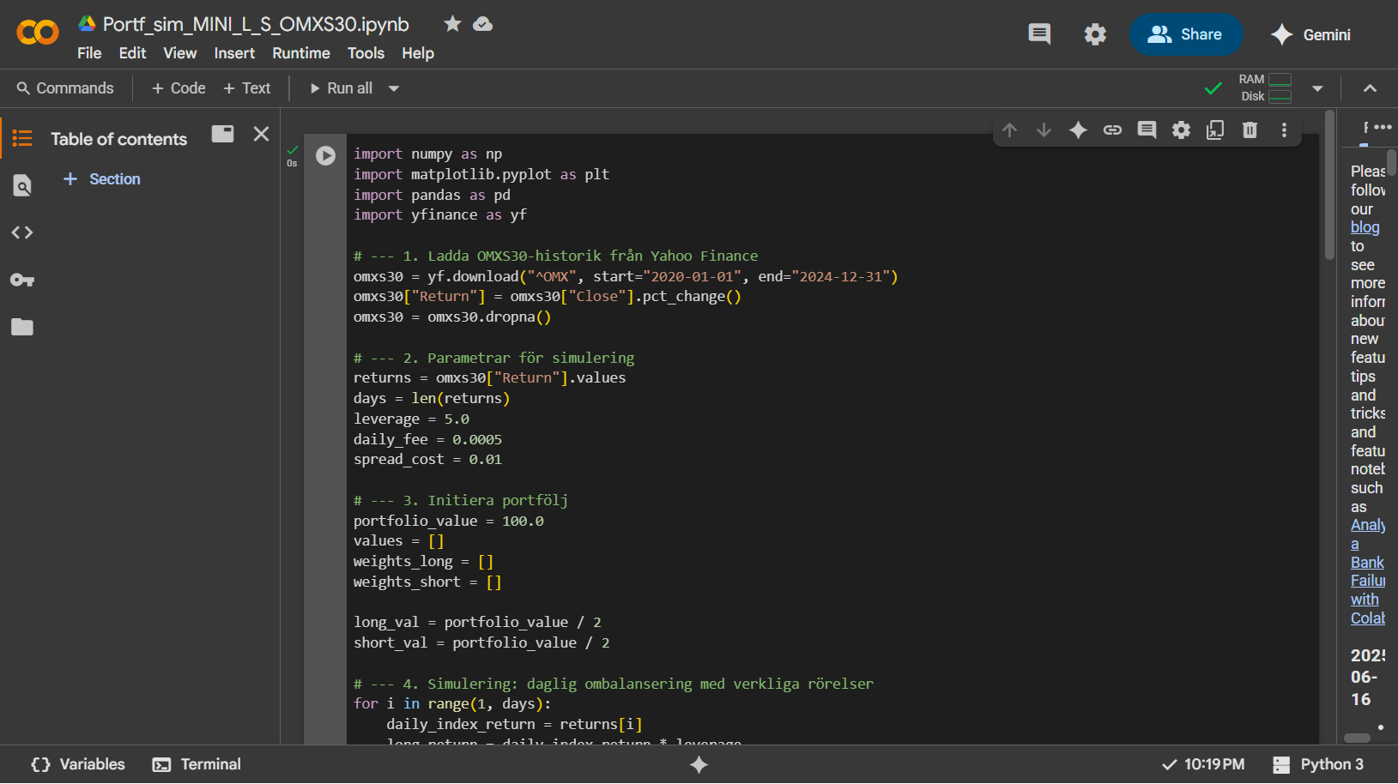This screenshot has width=1398, height=784.
Task: Delete the cell with trash icon
Action: point(1250,130)
